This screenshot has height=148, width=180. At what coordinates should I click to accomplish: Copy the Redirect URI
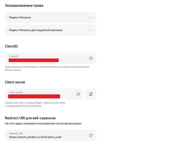91,135
